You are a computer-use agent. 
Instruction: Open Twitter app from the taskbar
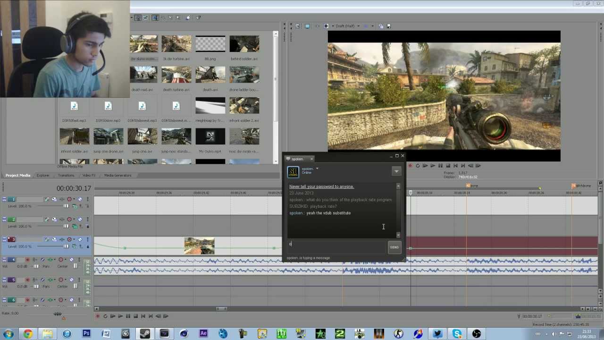tap(437, 334)
